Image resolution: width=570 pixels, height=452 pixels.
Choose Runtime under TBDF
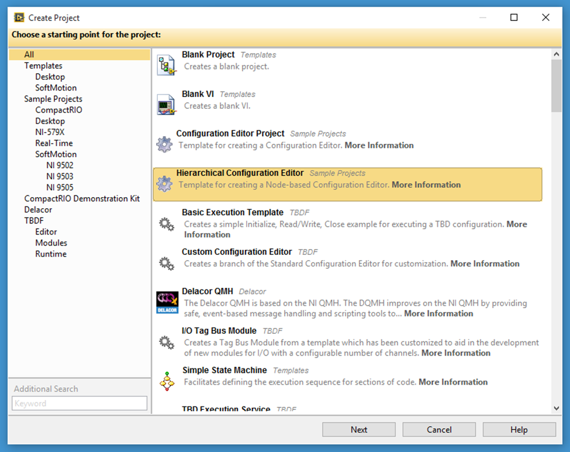click(x=50, y=254)
